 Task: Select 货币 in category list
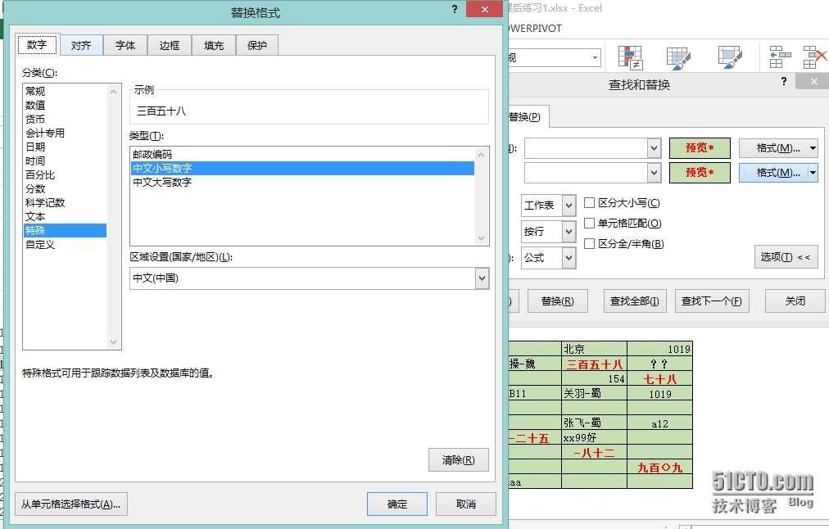(65, 119)
